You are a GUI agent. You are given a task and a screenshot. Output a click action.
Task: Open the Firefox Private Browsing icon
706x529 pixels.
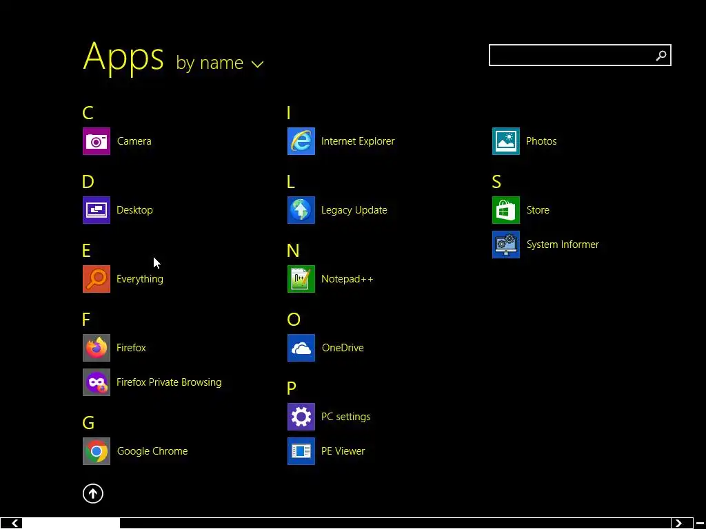point(97,382)
